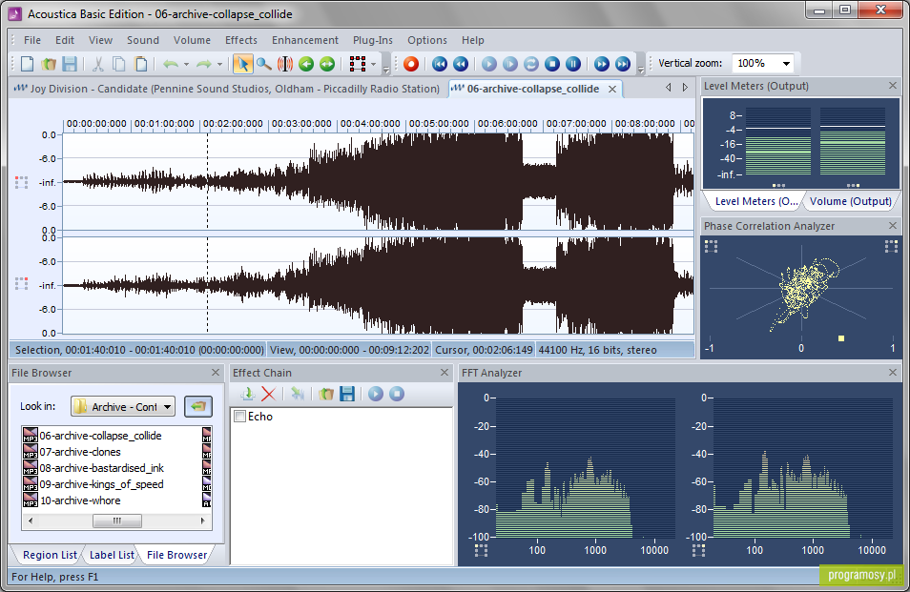This screenshot has height=592, width=910.
Task: Expand the edit toolbar overflow chevron
Action: [x=386, y=69]
